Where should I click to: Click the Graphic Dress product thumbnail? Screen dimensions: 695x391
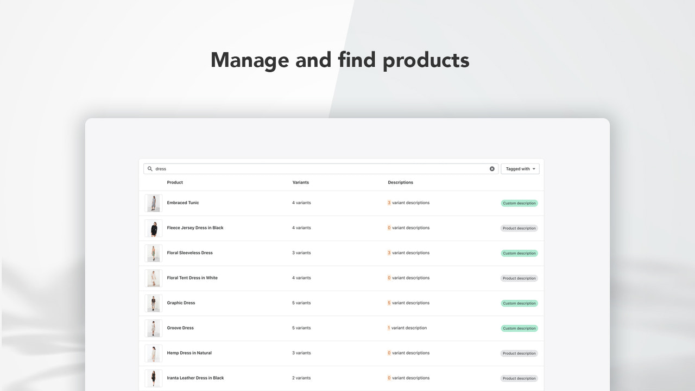154,303
